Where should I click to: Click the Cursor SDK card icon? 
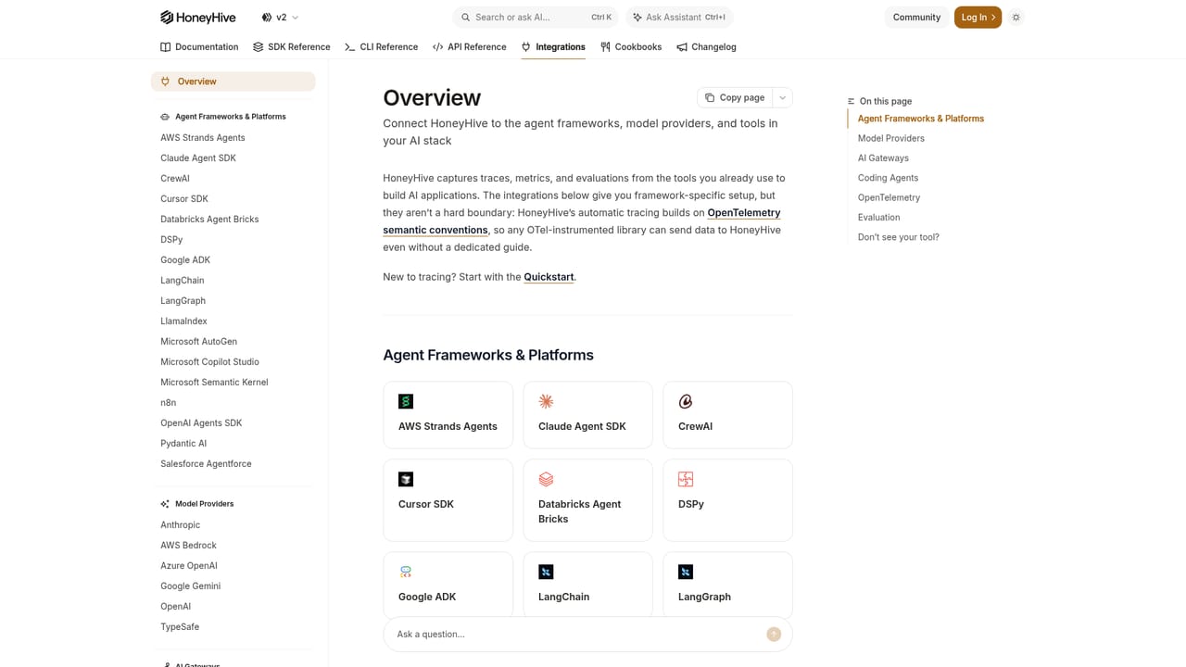click(x=405, y=479)
